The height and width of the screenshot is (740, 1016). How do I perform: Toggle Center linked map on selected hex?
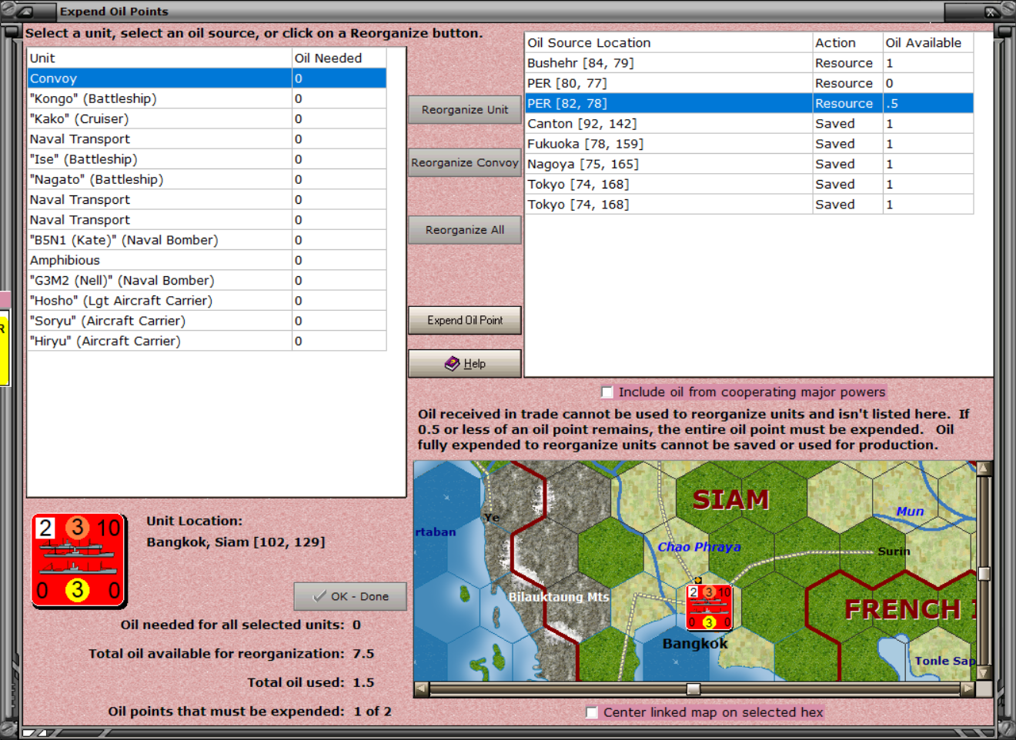[x=591, y=712]
